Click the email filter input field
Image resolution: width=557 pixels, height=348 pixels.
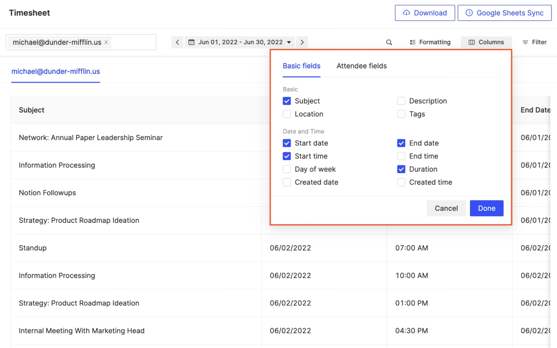tap(81, 42)
